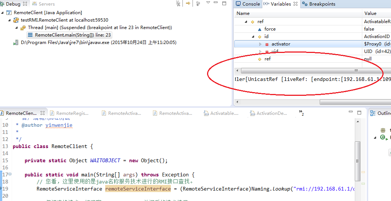Viewport: 391px width, 201px height.
Task: Select stack frame RemoteClient.main line 23
Action: click(69, 35)
